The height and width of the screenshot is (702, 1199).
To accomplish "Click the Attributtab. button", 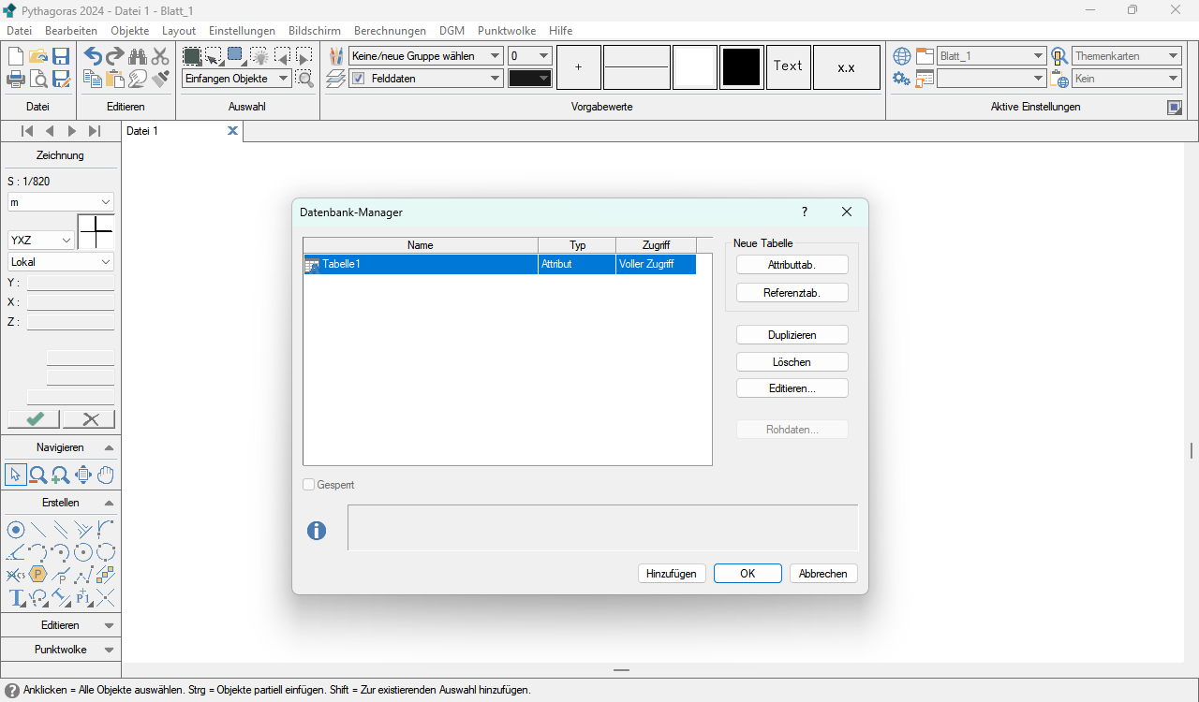I will (x=792, y=265).
